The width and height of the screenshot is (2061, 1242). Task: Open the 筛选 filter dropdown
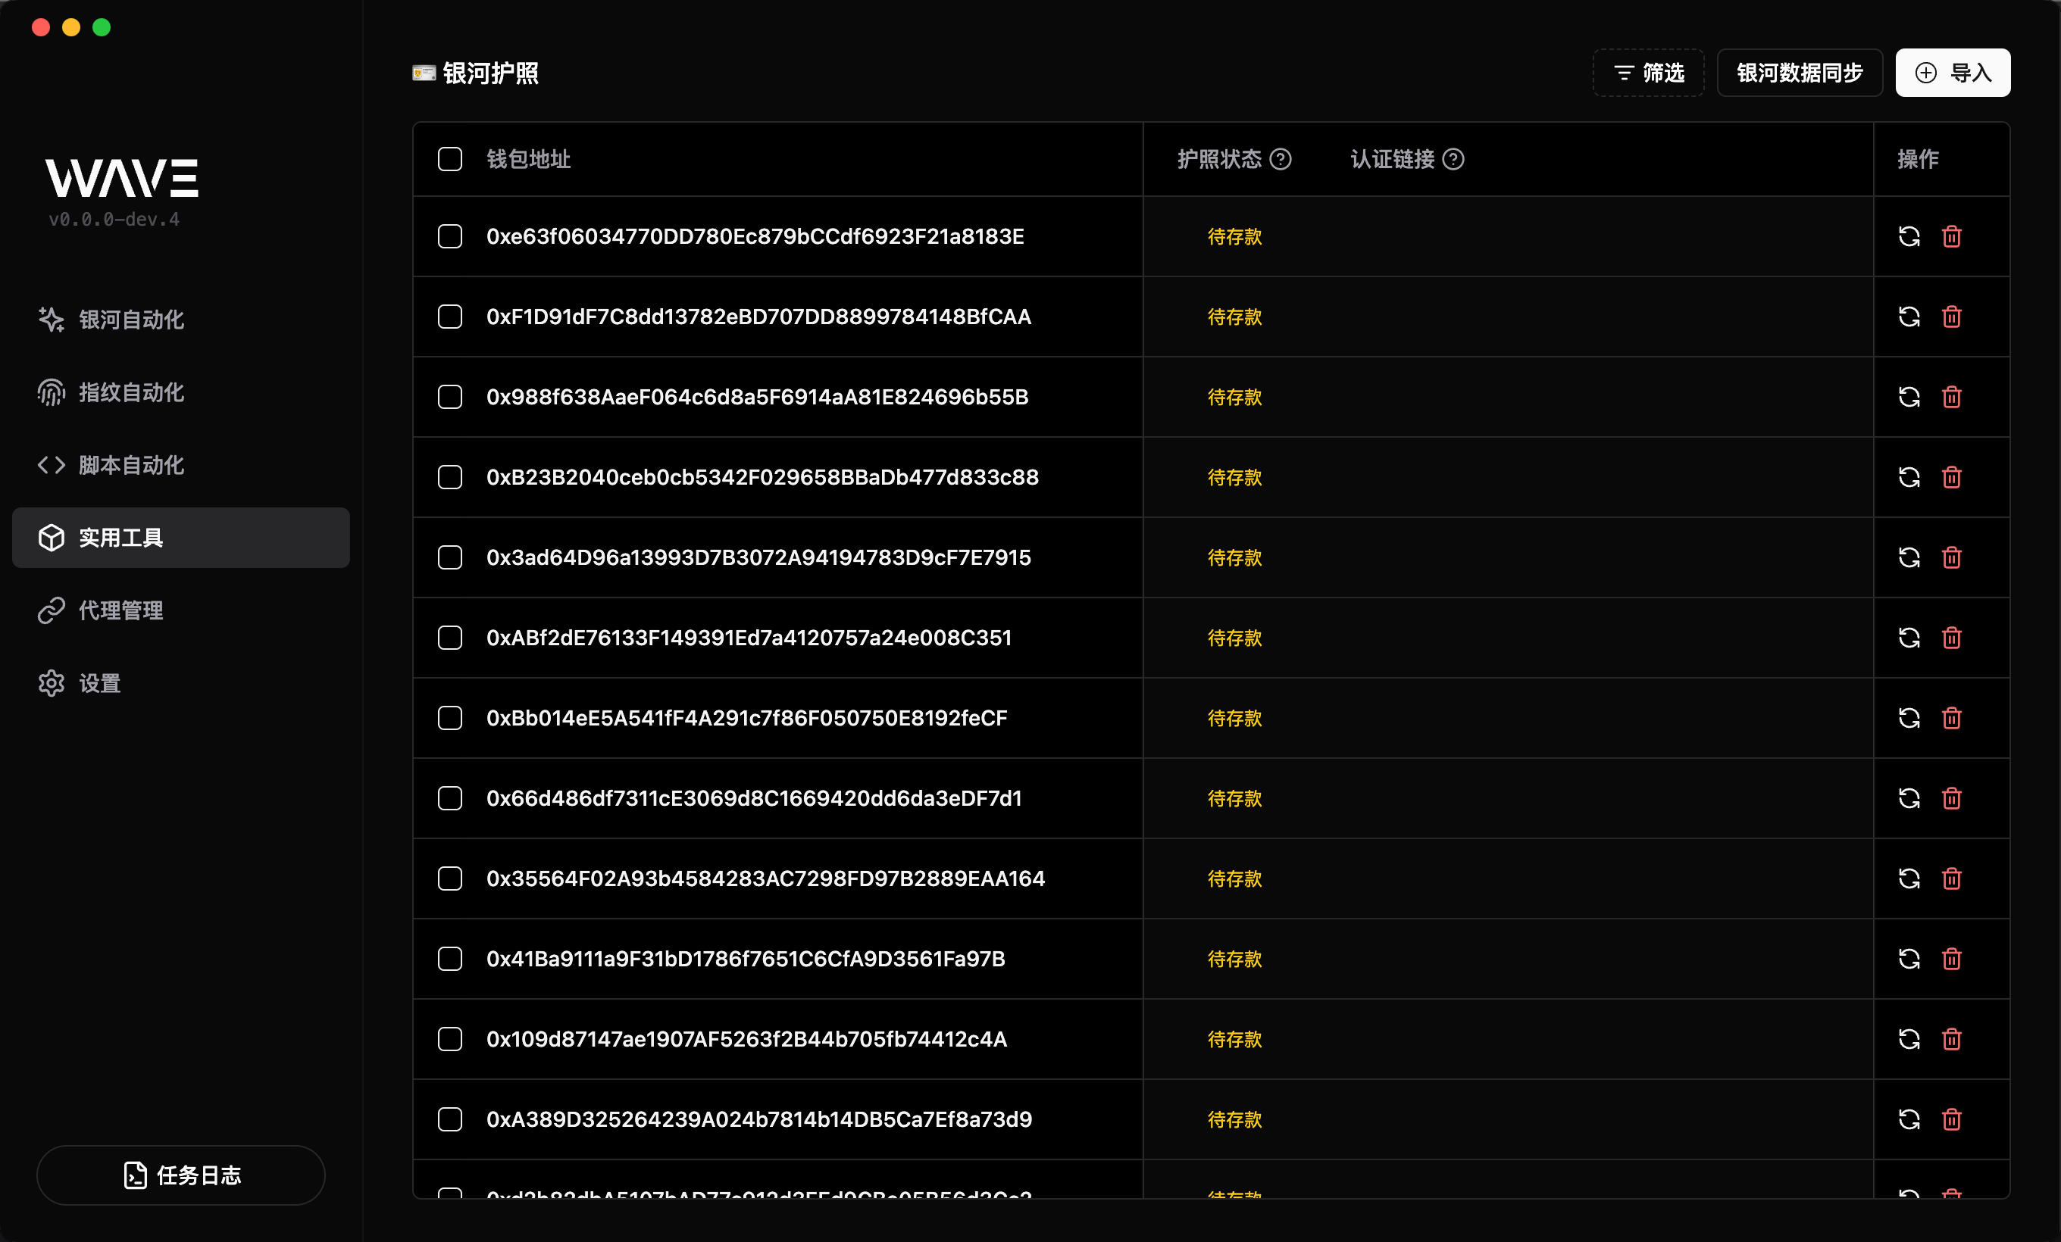click(1648, 73)
